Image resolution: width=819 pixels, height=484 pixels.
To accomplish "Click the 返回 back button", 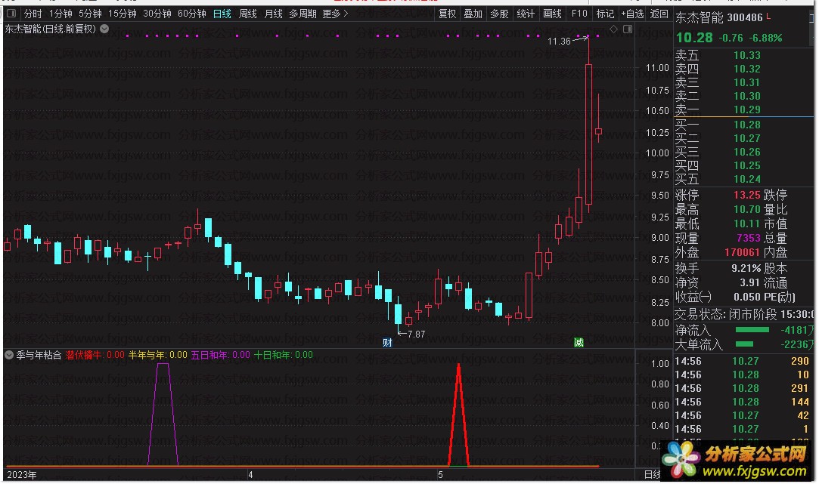I will pyautogui.click(x=659, y=14).
